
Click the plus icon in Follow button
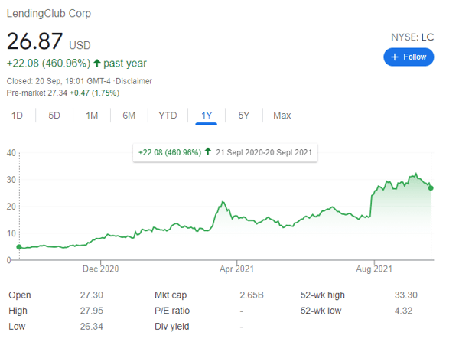click(x=395, y=57)
